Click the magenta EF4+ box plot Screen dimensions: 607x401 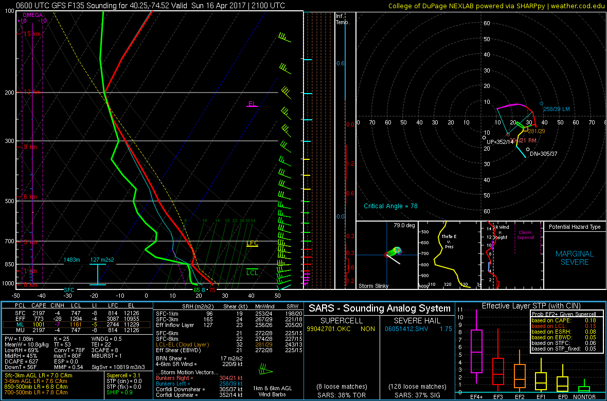(476, 351)
